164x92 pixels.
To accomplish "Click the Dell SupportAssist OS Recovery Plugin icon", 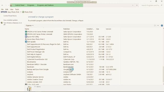I will [26, 44].
